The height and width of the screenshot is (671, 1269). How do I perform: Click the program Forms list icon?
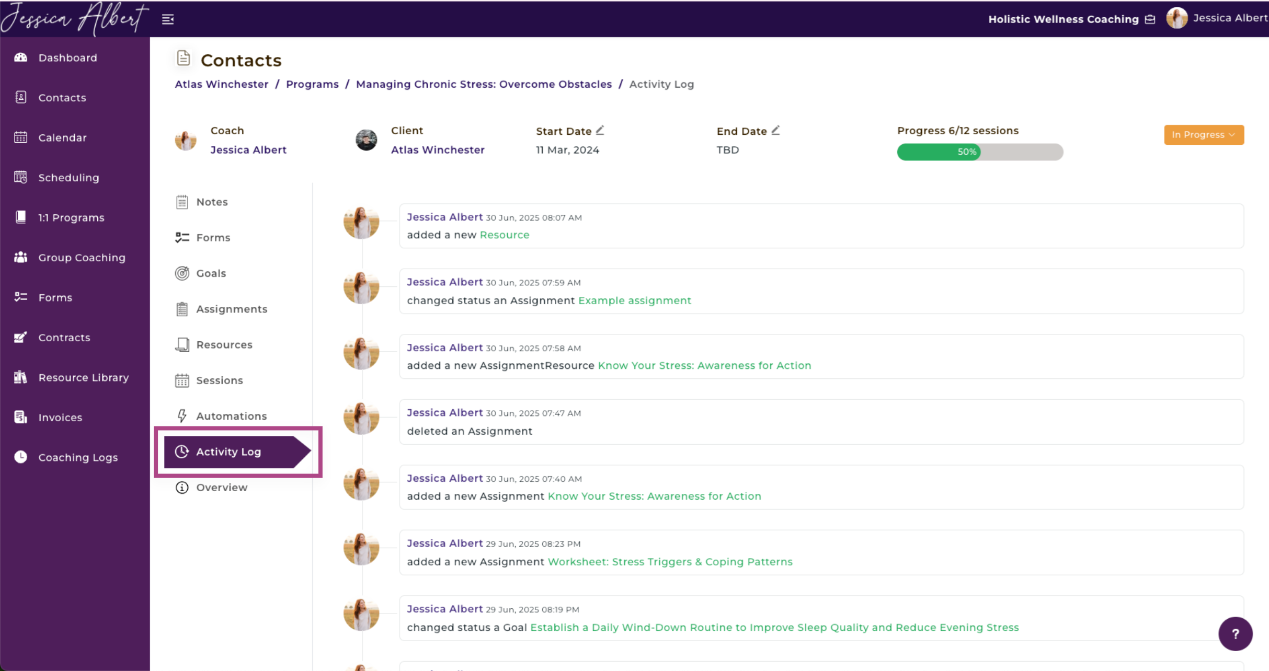[182, 237]
